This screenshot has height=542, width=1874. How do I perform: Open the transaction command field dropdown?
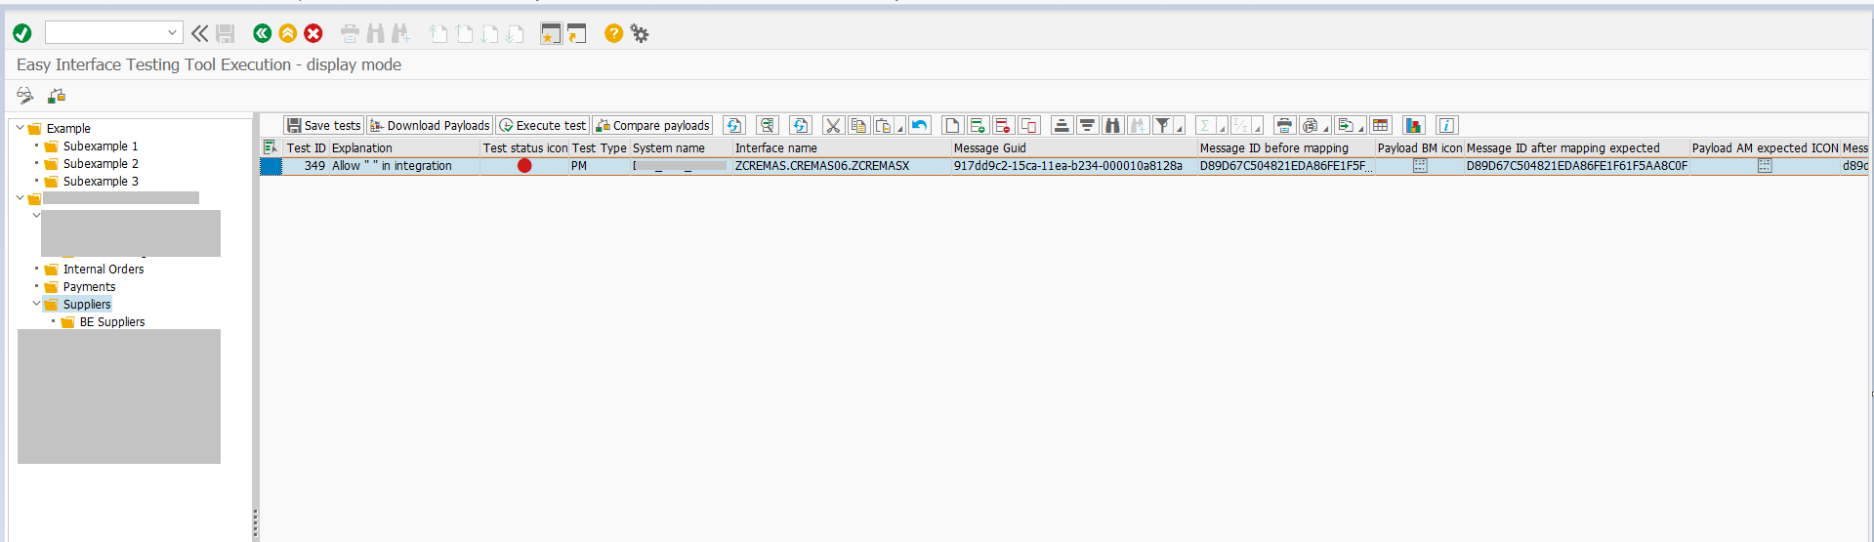pos(172,33)
